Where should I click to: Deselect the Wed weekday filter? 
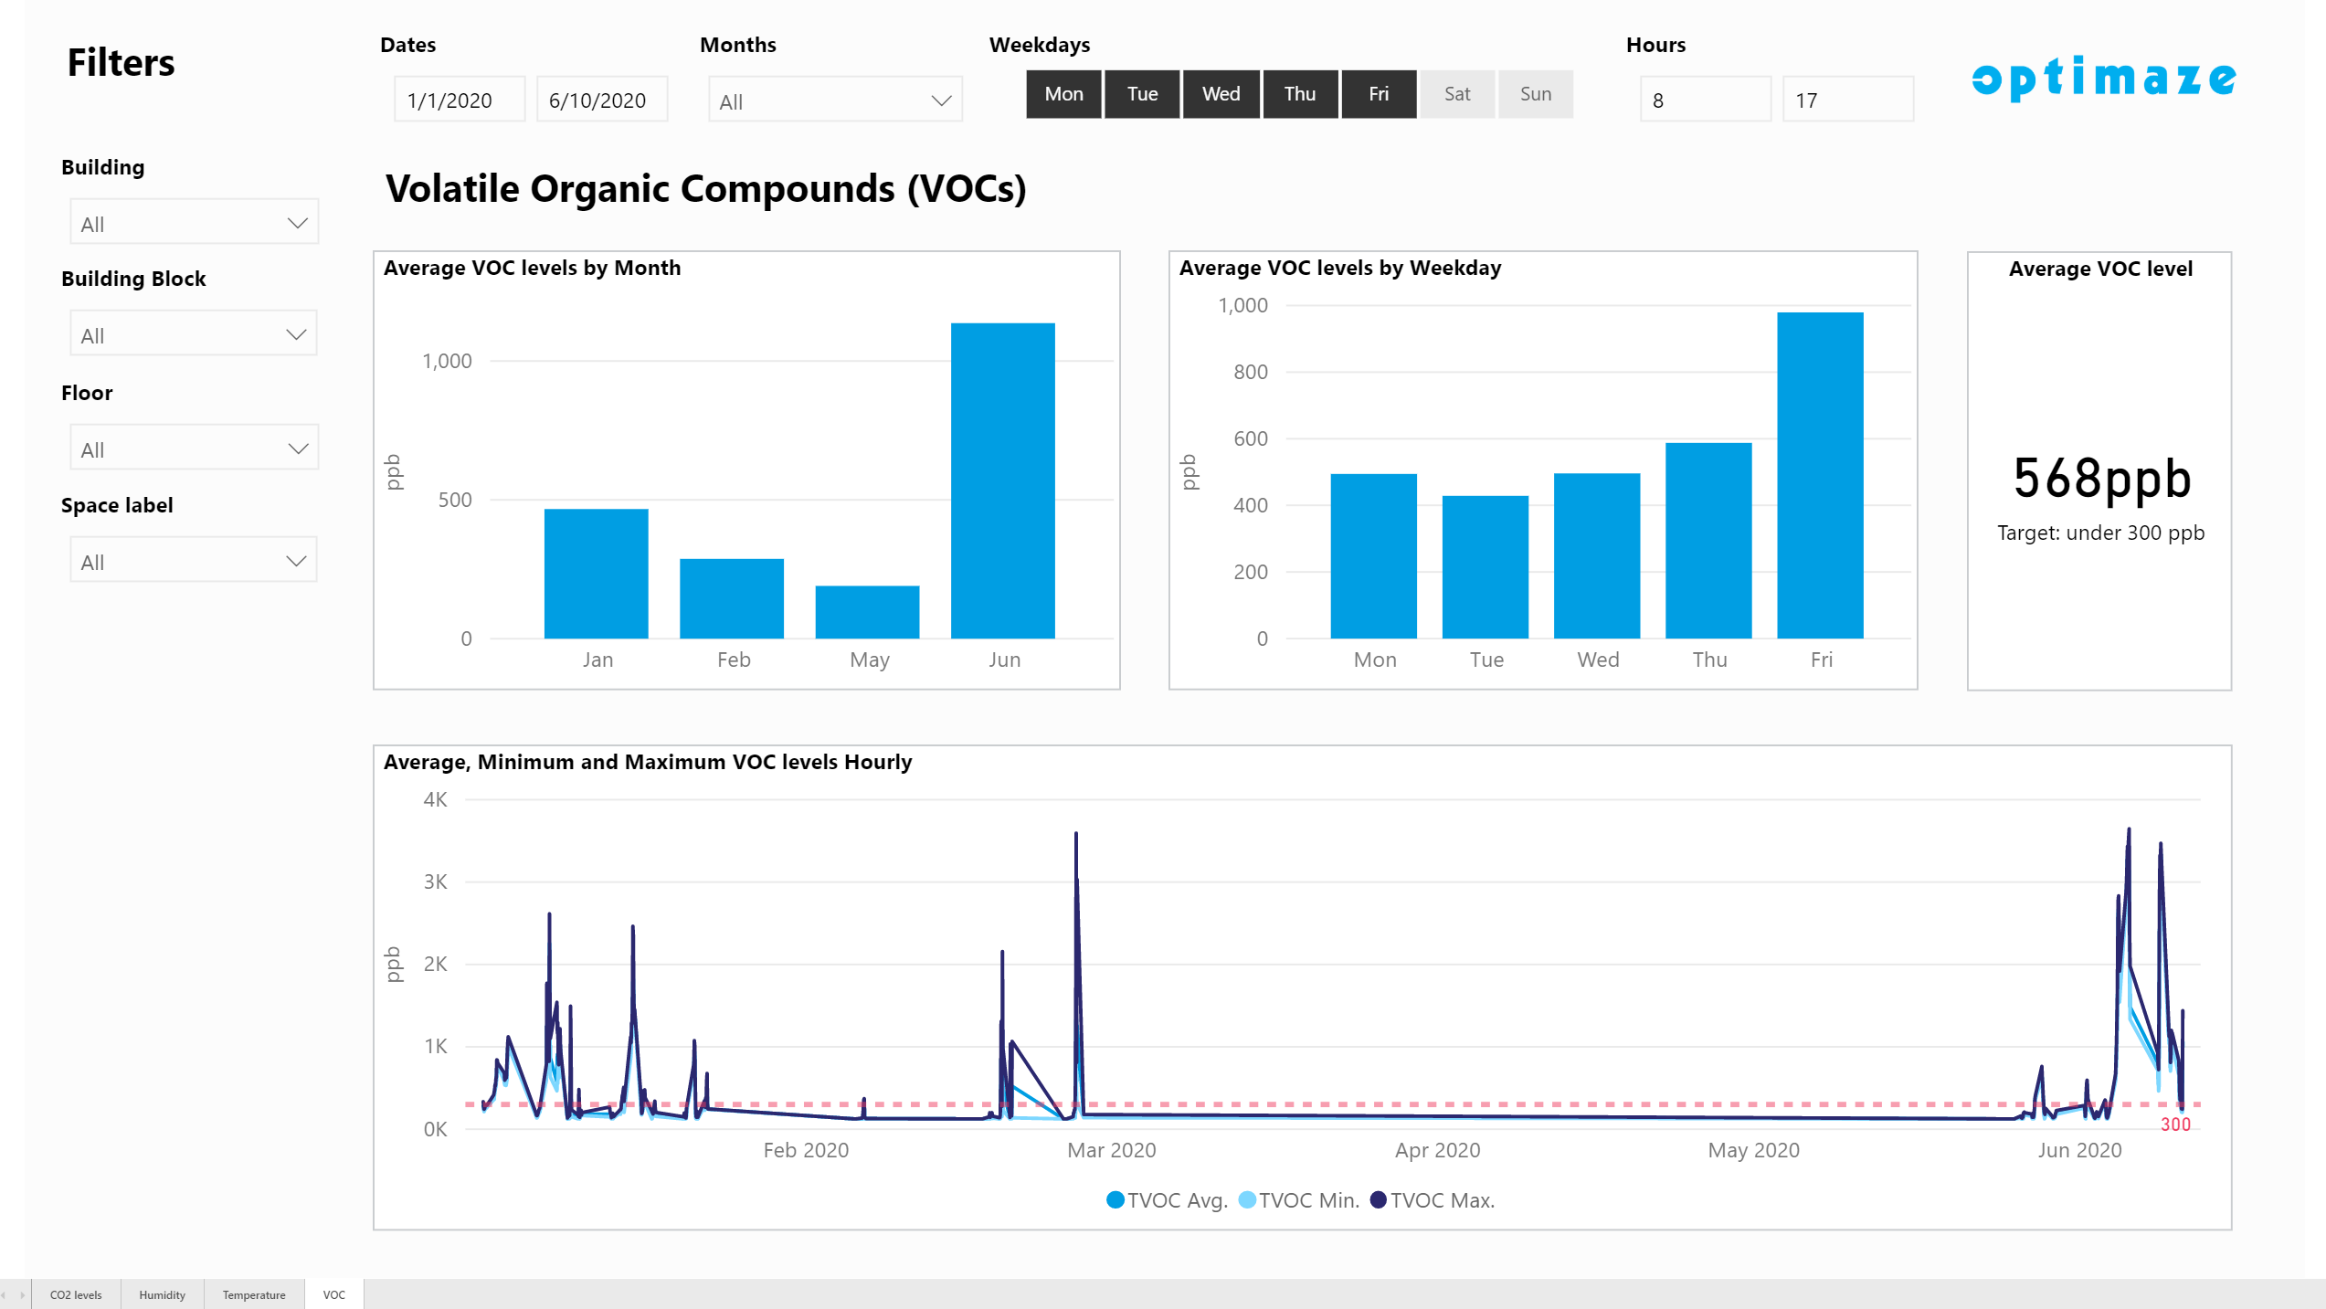tap(1221, 94)
